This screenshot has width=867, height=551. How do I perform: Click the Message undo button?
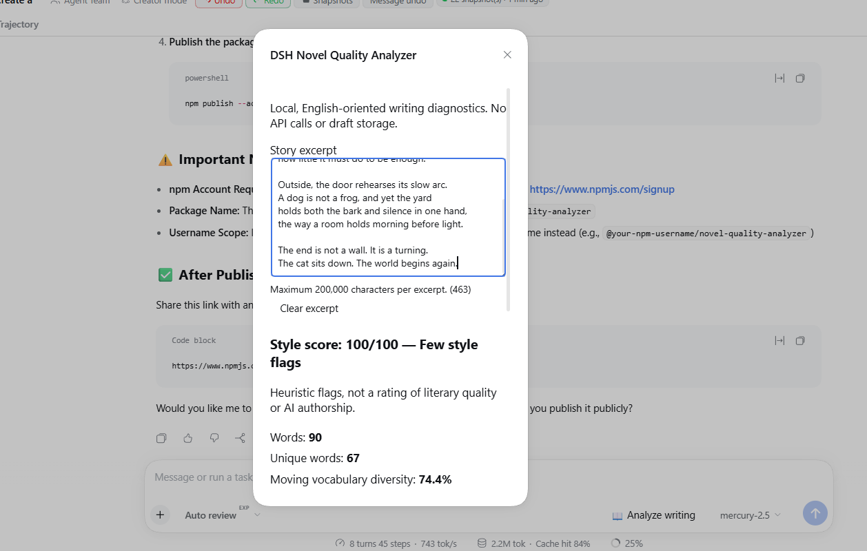(399, 3)
